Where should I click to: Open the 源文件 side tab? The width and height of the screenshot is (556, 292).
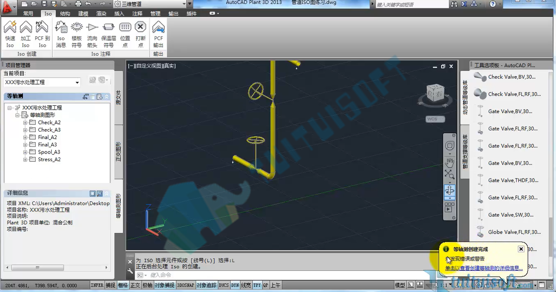coord(119,97)
